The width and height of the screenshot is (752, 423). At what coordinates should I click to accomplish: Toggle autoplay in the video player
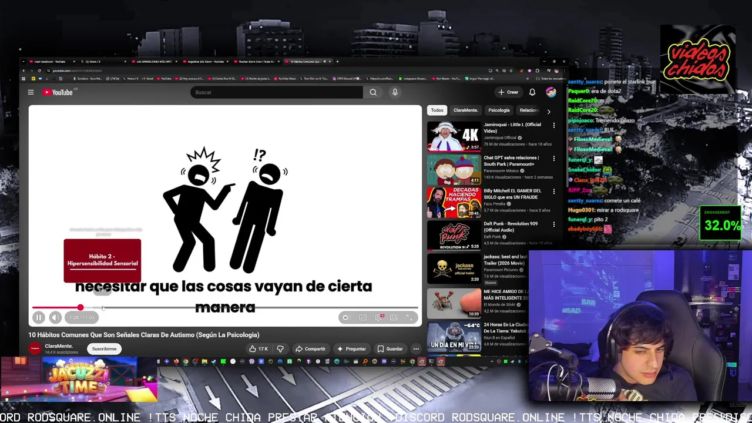pos(345,317)
